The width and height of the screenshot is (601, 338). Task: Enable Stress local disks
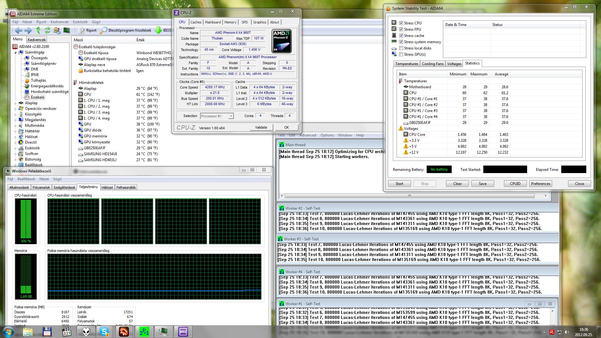pos(401,48)
